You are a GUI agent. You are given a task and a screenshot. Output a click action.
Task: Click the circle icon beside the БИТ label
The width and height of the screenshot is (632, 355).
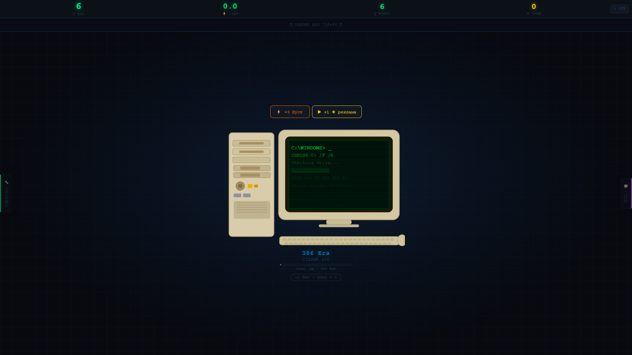73,14
